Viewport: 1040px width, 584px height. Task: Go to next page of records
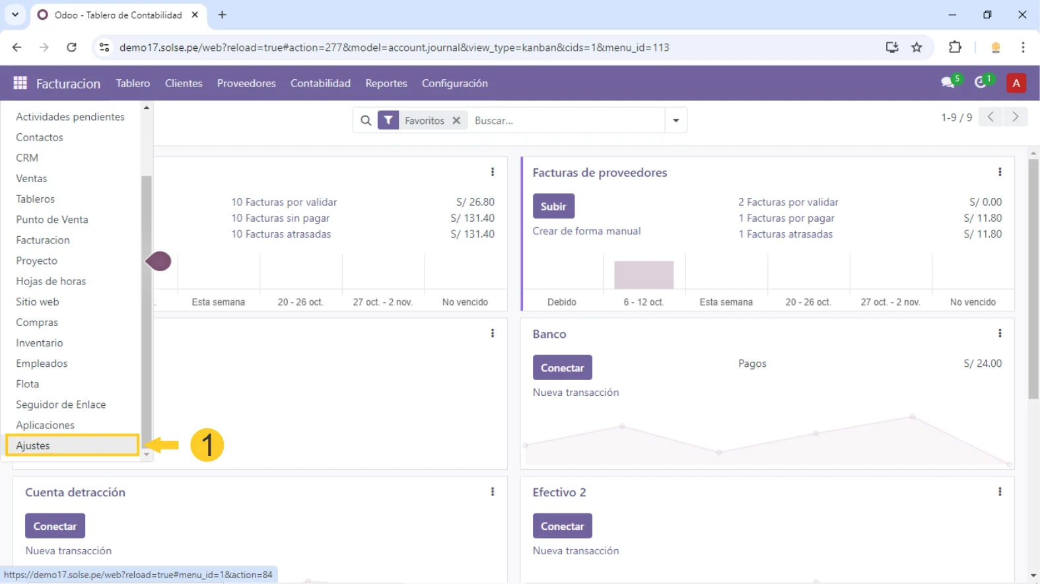[1015, 117]
